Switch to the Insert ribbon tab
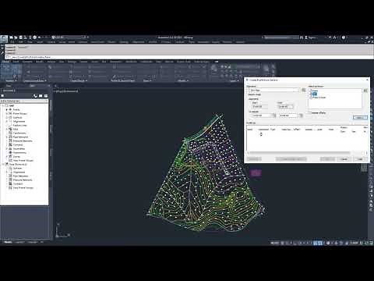This screenshot has height=281, width=374. 16,62
